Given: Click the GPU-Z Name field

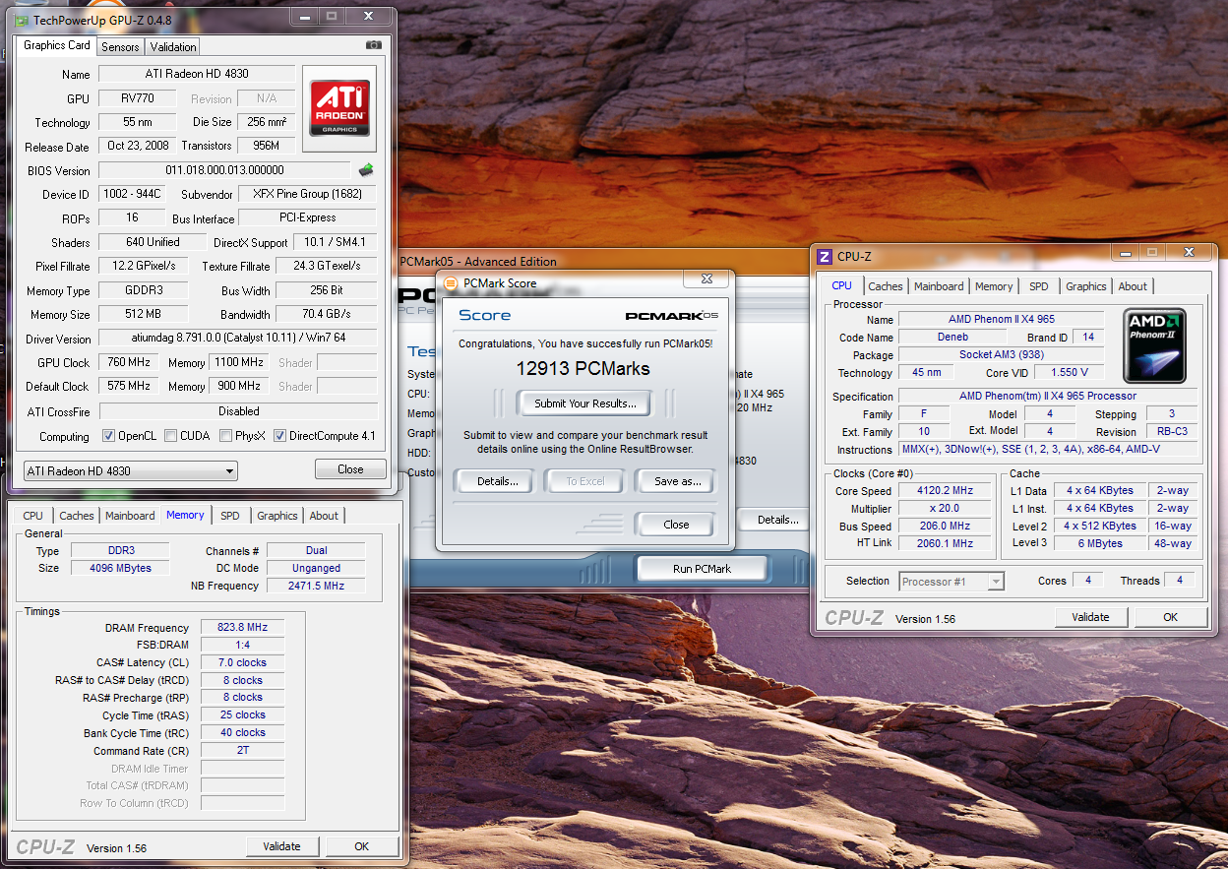Looking at the screenshot, I should [197, 75].
